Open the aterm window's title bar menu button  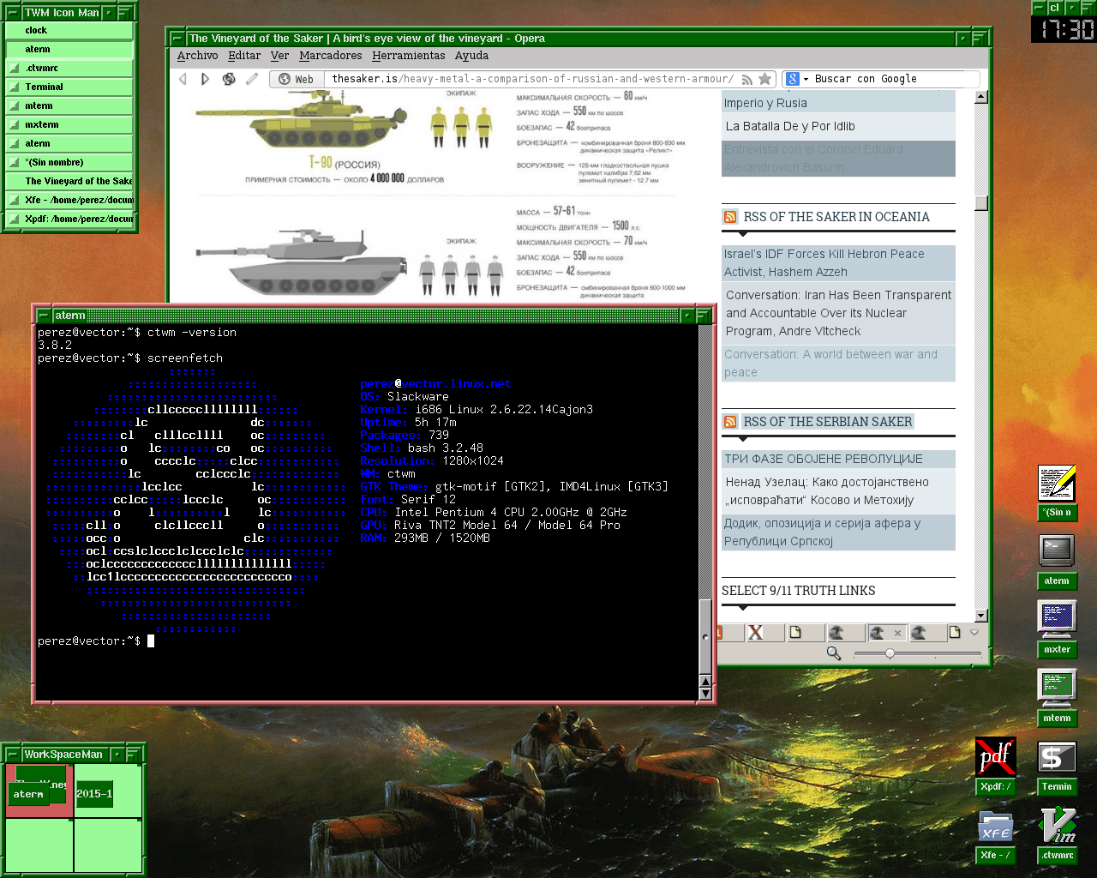click(44, 316)
